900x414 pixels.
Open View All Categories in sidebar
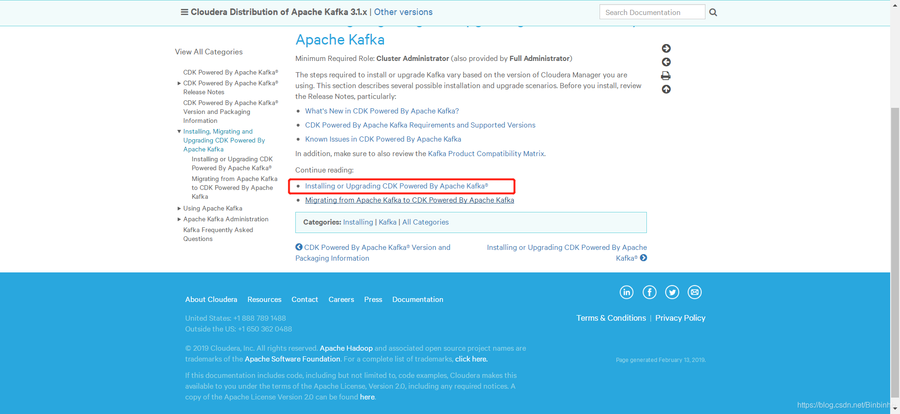[209, 52]
